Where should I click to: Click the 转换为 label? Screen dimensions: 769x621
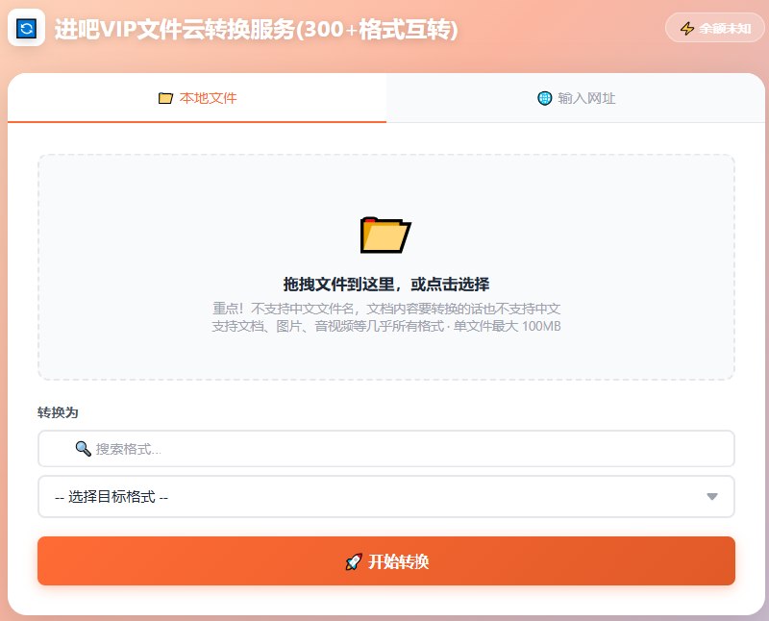pos(58,412)
